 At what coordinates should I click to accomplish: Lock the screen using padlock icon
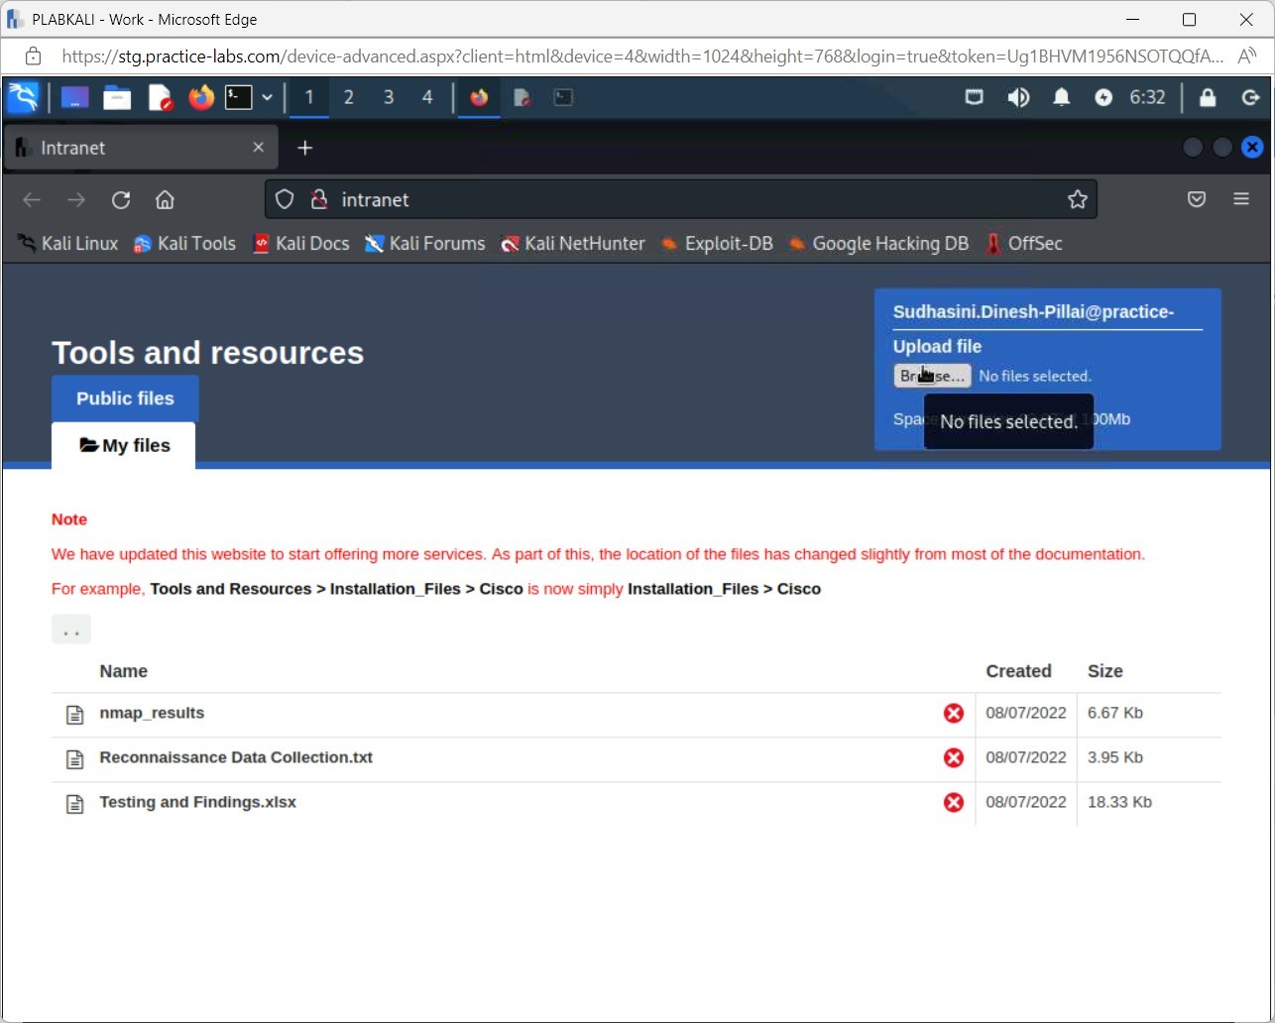click(1207, 97)
